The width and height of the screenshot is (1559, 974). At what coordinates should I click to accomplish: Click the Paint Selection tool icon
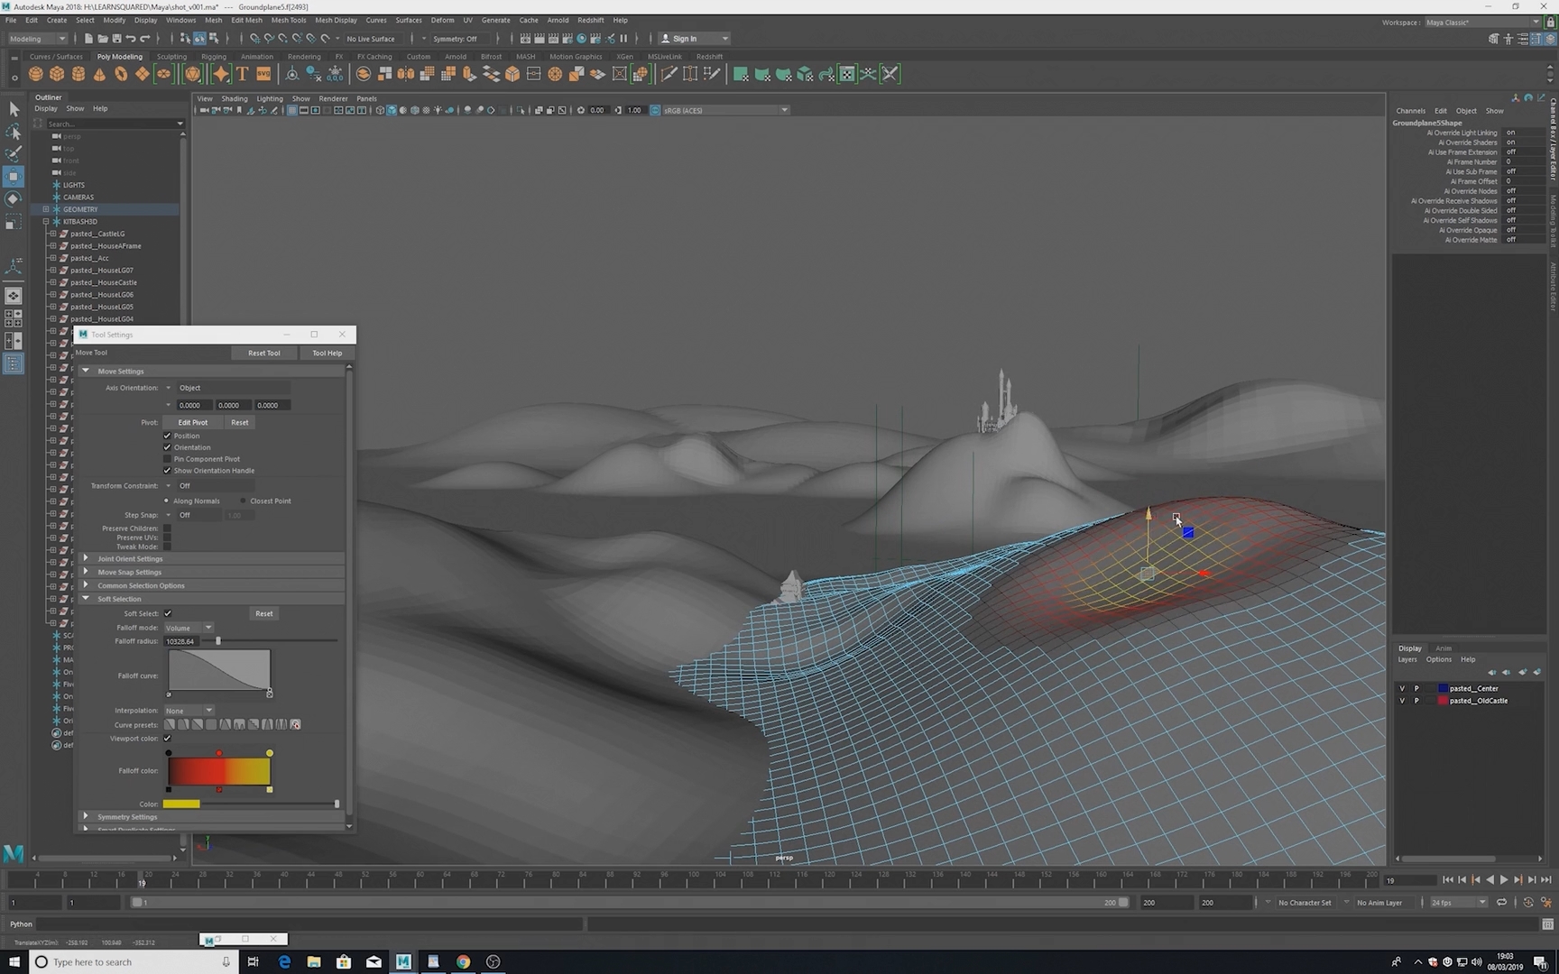click(14, 154)
